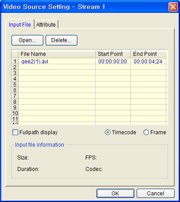Select row number 6 header
180x202 pixels.
[15, 90]
